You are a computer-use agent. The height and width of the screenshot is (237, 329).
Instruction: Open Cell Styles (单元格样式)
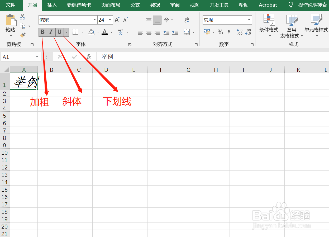pyautogui.click(x=316, y=26)
